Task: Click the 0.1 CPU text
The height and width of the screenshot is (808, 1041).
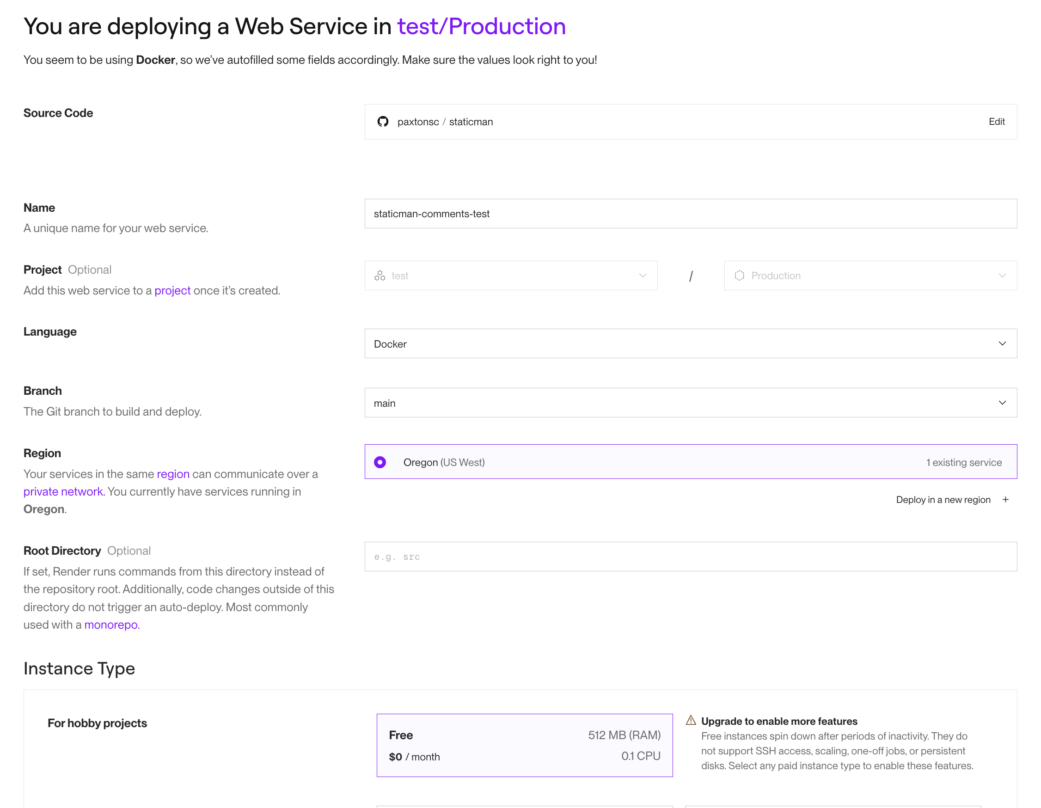Action: 641,756
